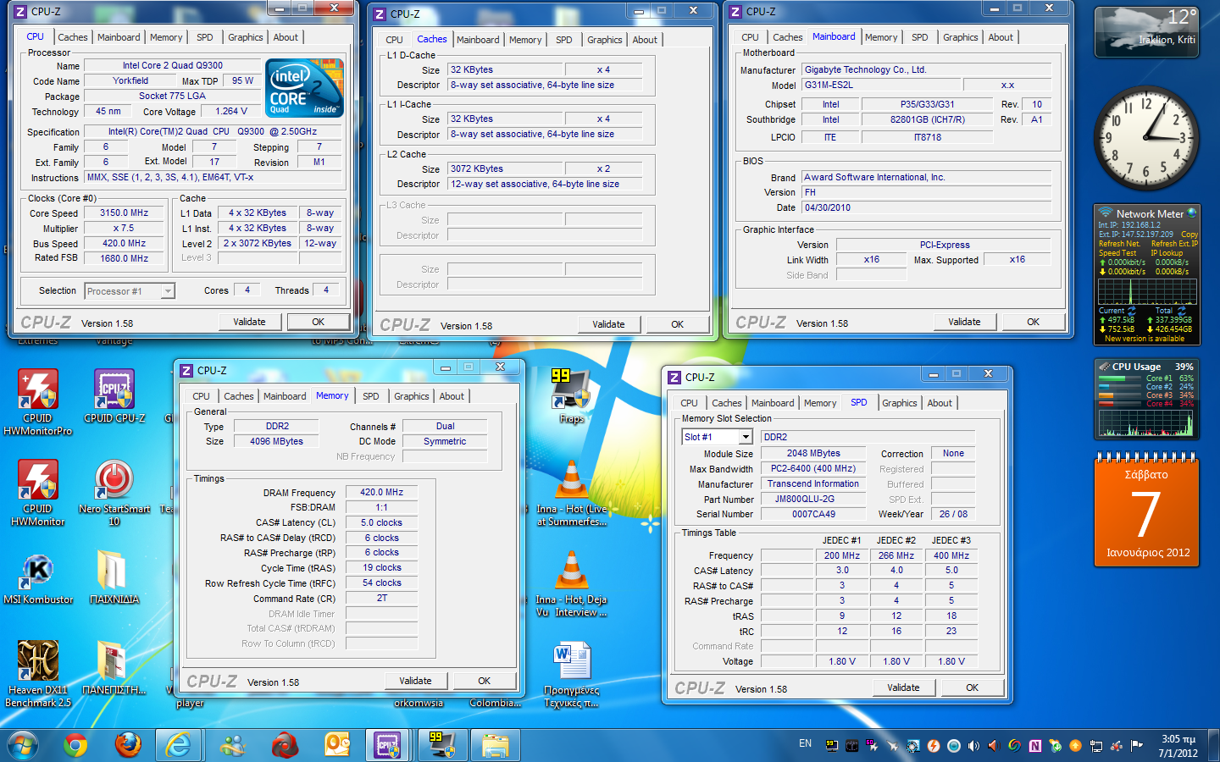Open Mozilla Firefox from the taskbar

click(128, 745)
